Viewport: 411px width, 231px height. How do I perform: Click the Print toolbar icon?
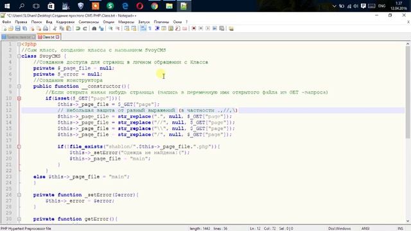(46, 28)
